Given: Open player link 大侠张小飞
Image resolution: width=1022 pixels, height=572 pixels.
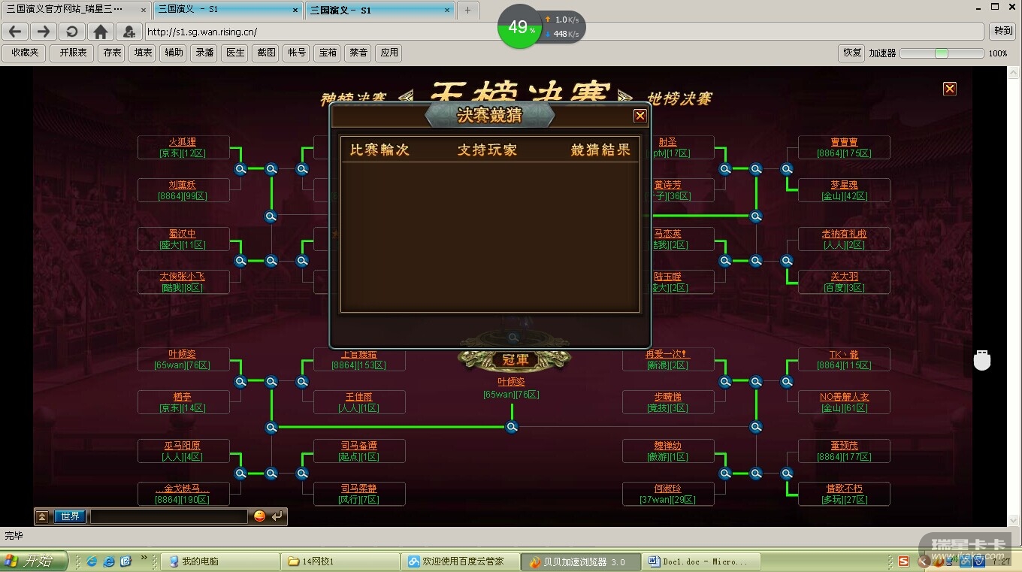Looking at the screenshot, I should coord(183,277).
